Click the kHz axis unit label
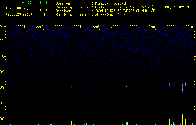 3,25
